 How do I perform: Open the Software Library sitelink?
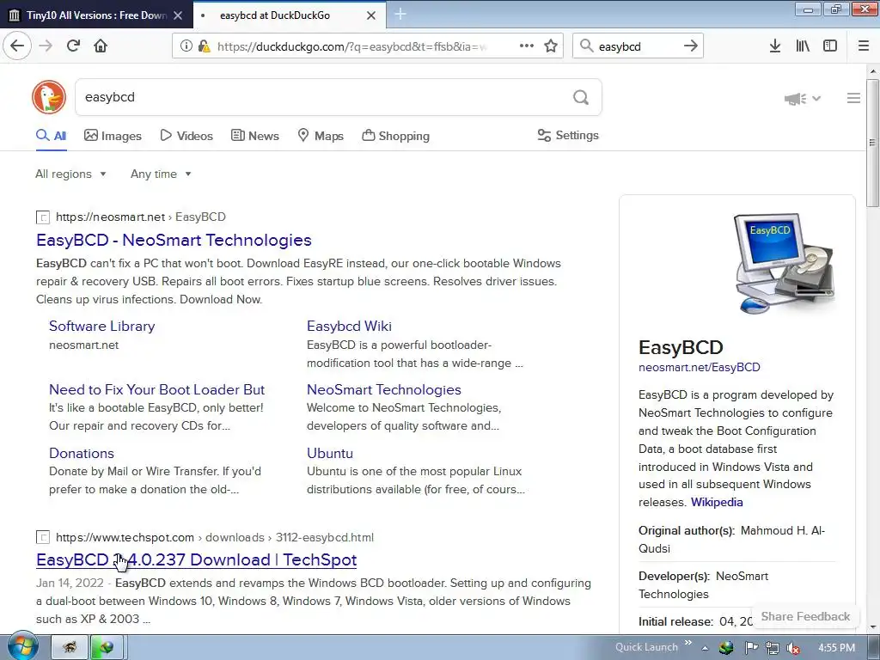(x=101, y=326)
